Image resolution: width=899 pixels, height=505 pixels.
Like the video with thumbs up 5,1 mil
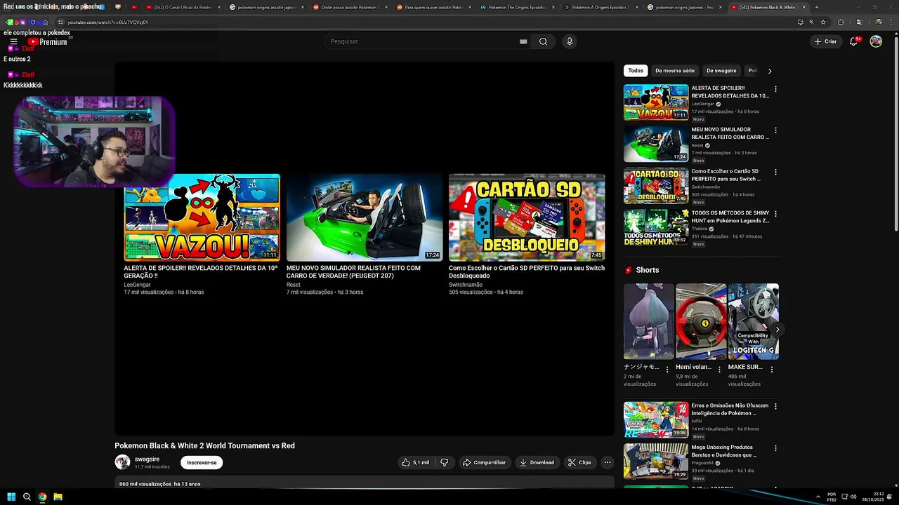coord(415,462)
